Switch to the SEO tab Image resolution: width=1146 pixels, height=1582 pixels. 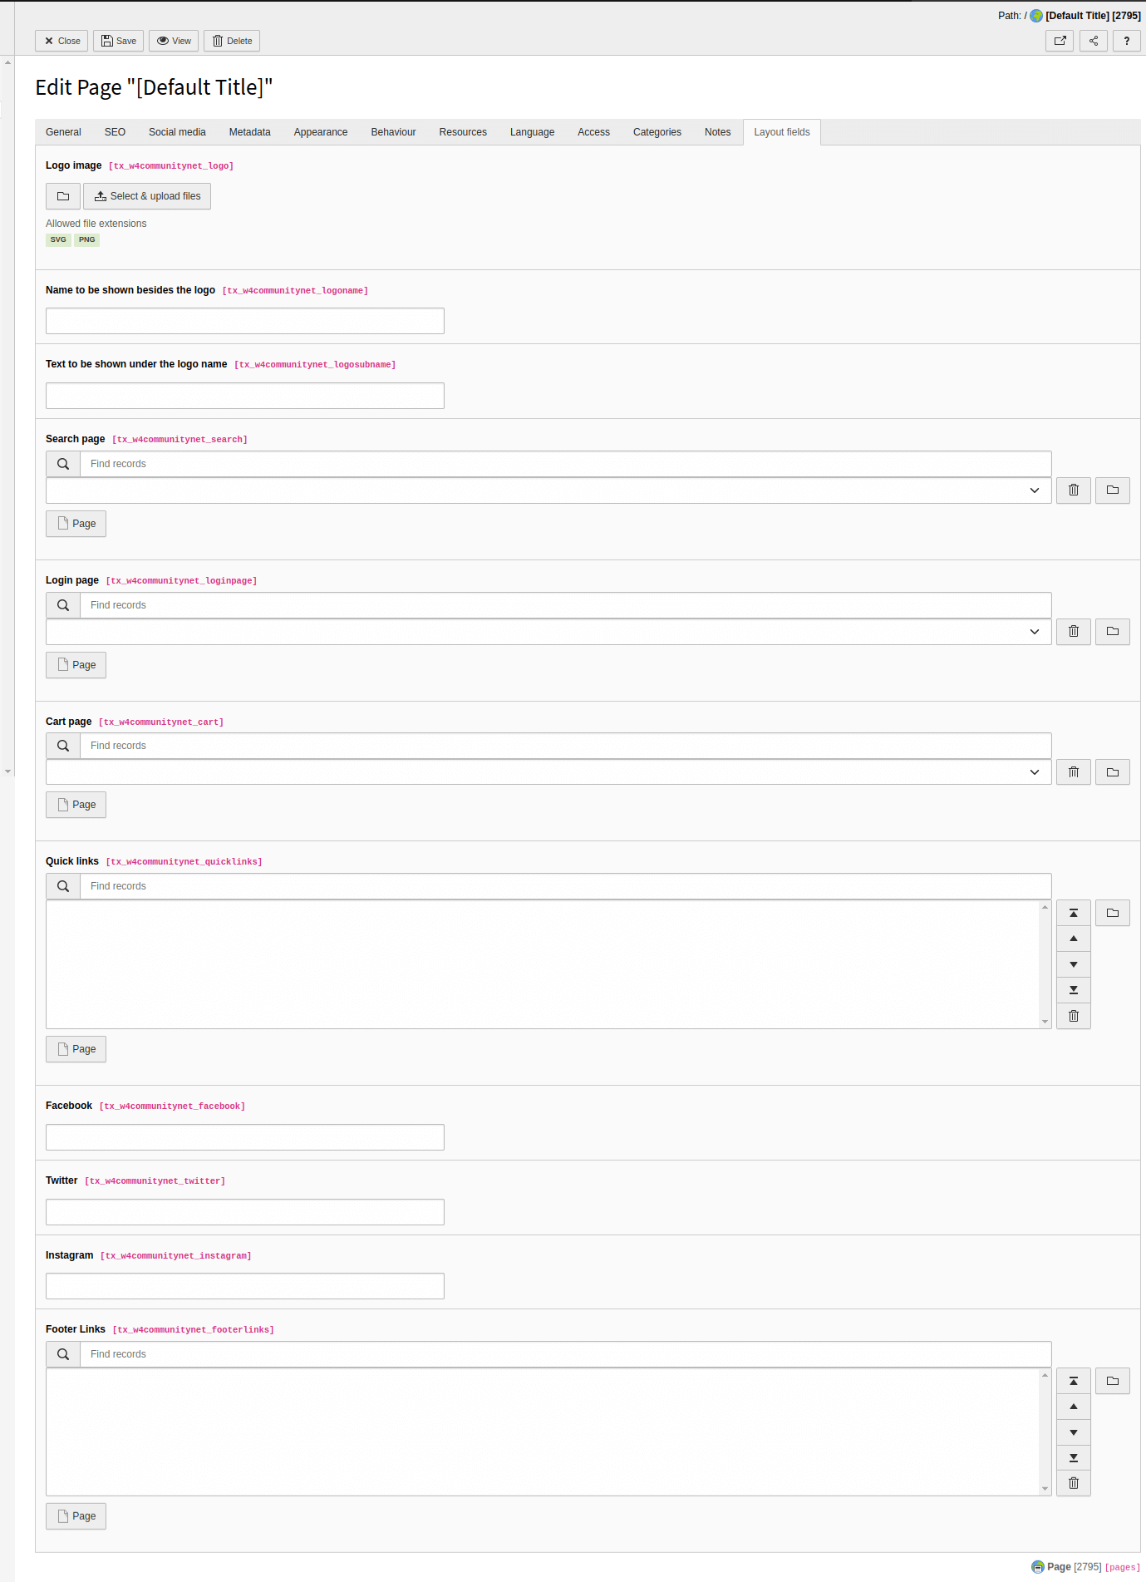click(x=115, y=132)
